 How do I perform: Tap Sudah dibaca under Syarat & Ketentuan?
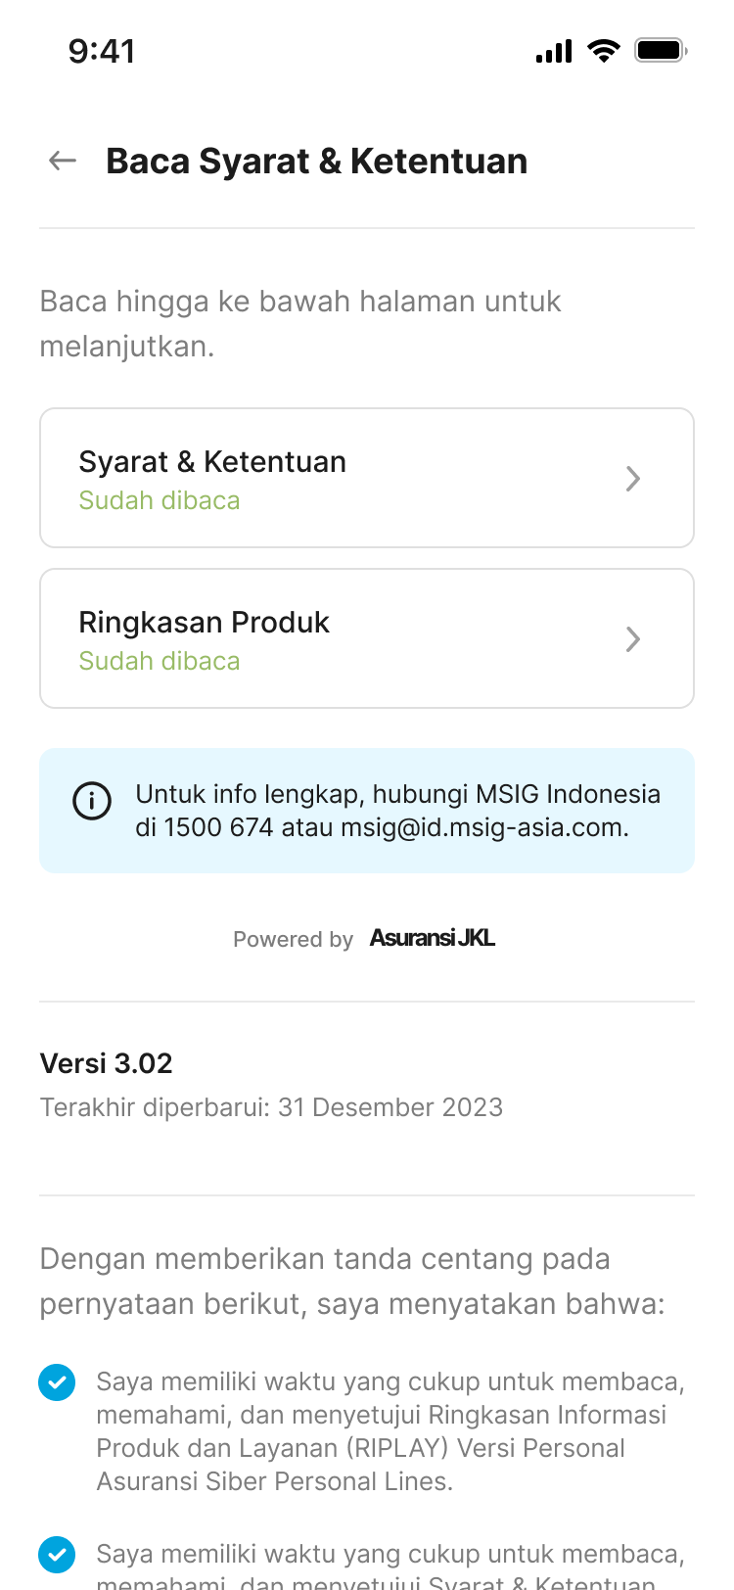(x=160, y=500)
